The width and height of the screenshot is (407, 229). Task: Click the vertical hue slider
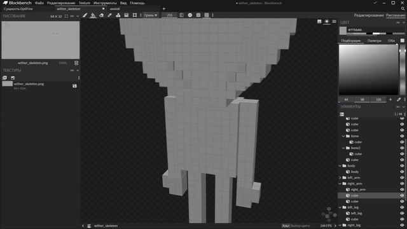403,69
